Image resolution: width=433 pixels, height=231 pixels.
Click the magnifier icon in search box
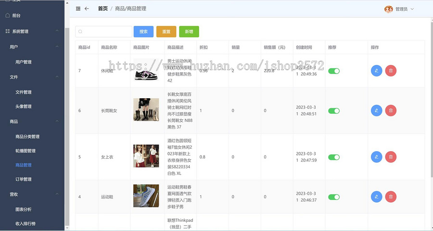click(80, 31)
